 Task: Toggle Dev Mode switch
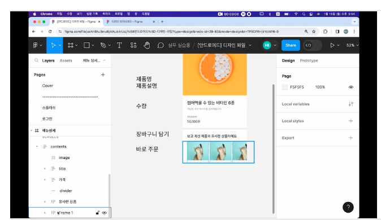[312, 45]
